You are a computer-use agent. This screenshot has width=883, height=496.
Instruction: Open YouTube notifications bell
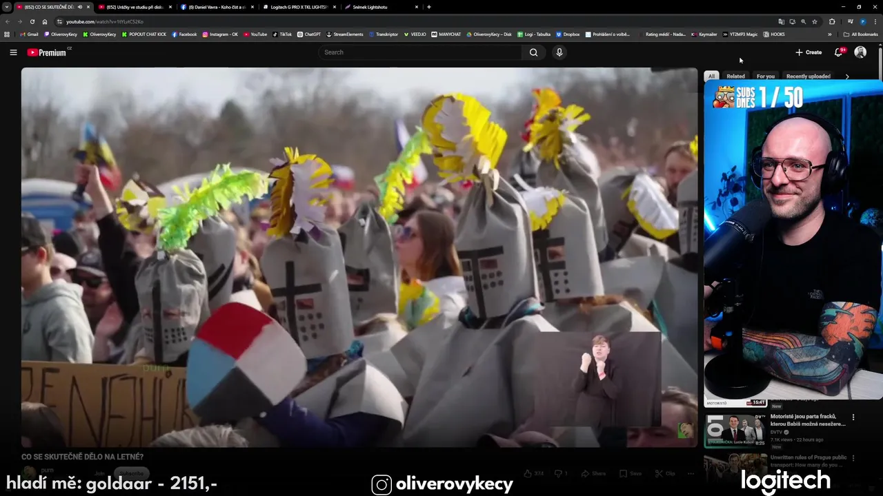(839, 52)
